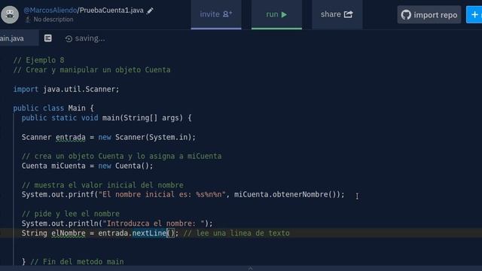
Task: Click the import repo button
Action: pyautogui.click(x=429, y=15)
